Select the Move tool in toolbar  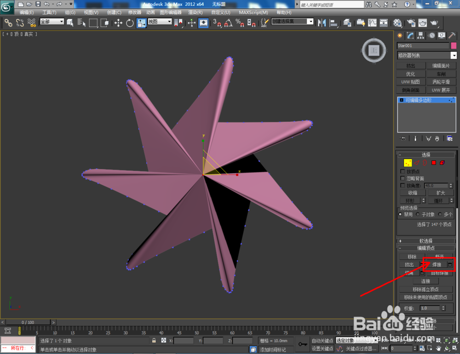tap(119, 23)
